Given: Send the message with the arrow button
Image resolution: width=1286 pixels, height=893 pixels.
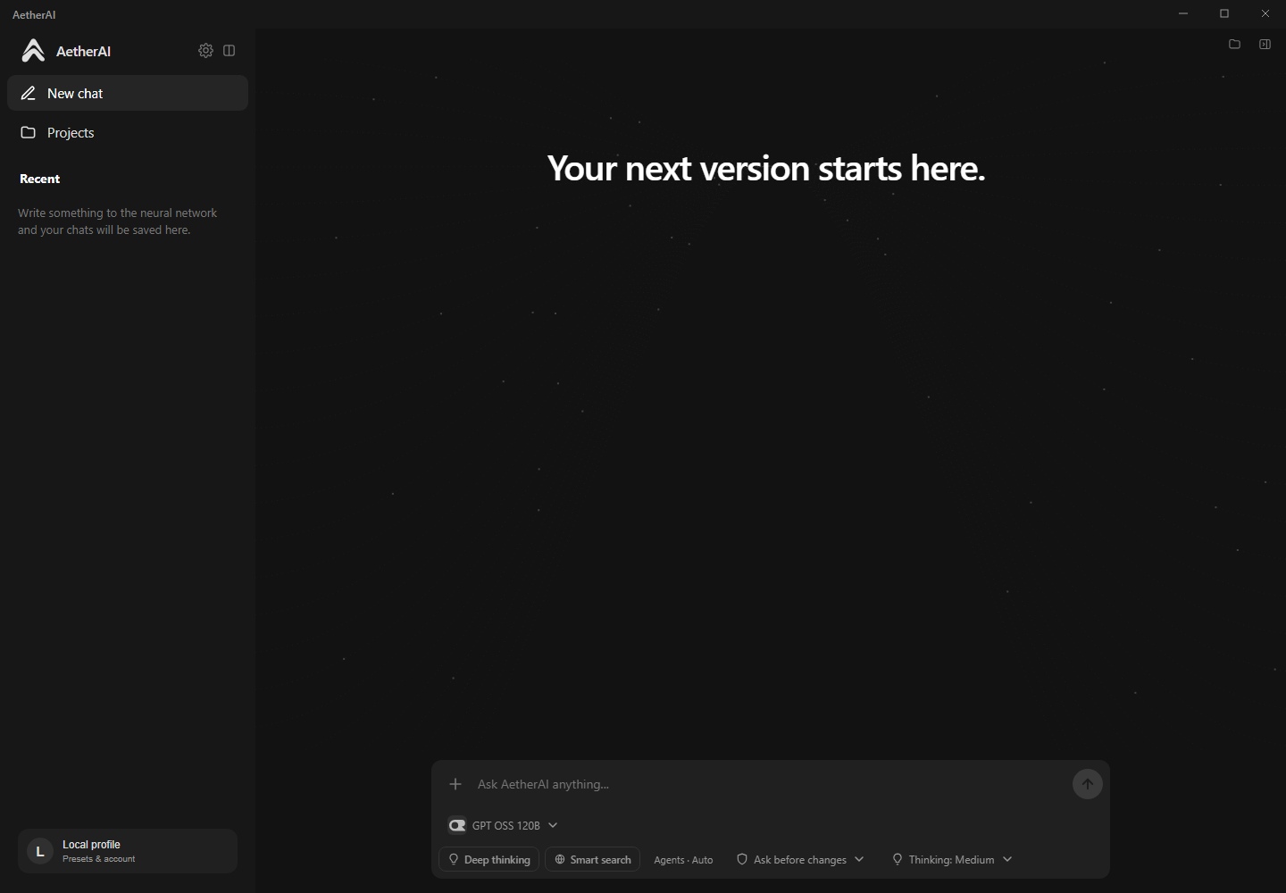Looking at the screenshot, I should point(1088,784).
